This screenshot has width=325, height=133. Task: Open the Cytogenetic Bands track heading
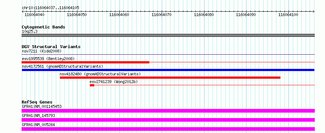43,27
